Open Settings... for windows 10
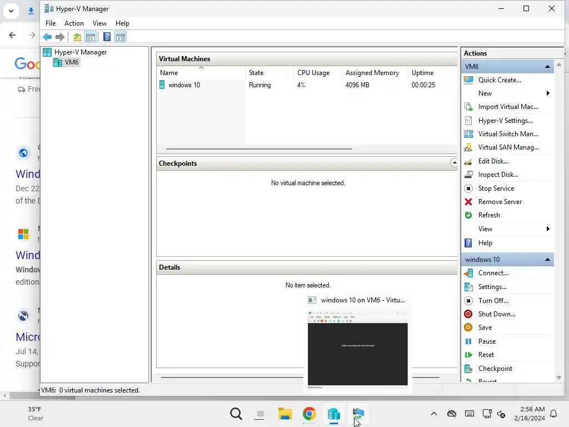This screenshot has width=569, height=427. click(492, 287)
